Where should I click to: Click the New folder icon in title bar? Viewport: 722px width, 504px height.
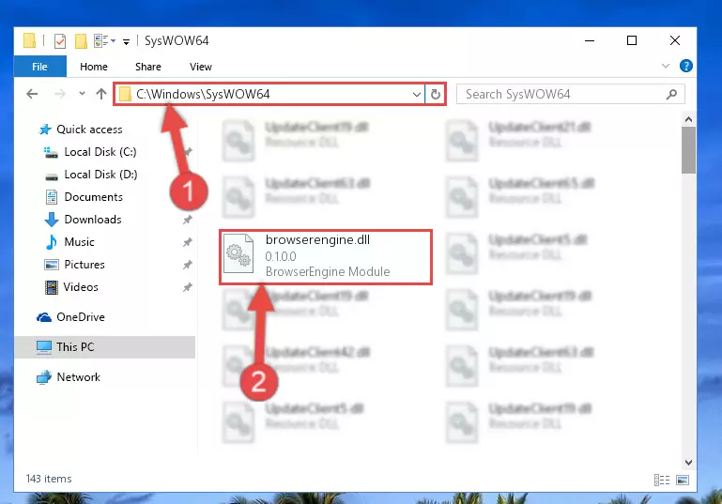pos(81,41)
